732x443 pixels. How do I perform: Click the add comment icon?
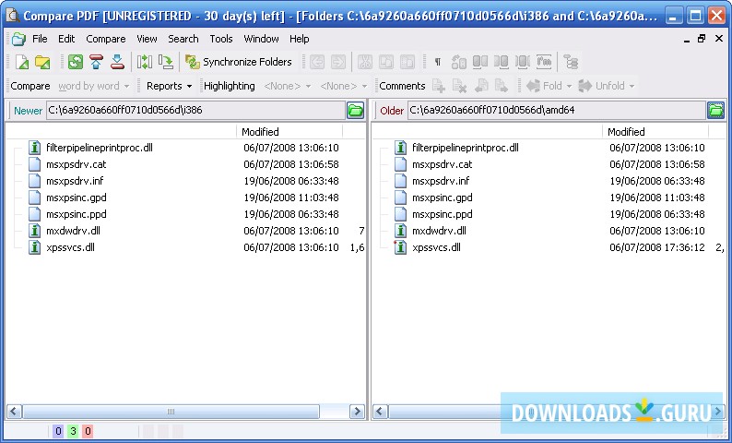click(x=438, y=86)
